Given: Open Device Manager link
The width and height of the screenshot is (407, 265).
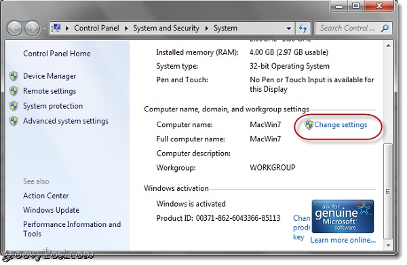Looking at the screenshot, I should pos(50,76).
